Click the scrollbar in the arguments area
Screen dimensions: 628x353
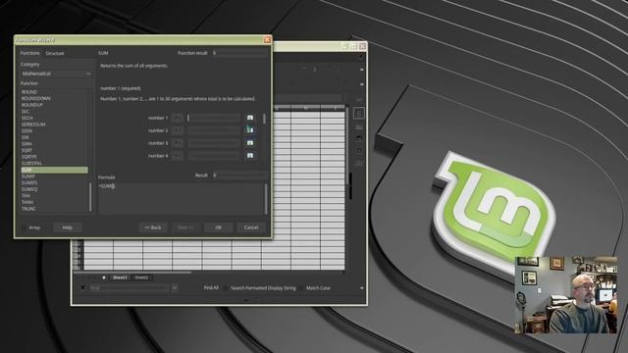click(264, 119)
